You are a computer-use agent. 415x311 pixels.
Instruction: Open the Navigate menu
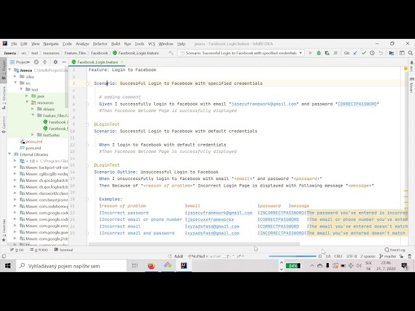(51, 44)
